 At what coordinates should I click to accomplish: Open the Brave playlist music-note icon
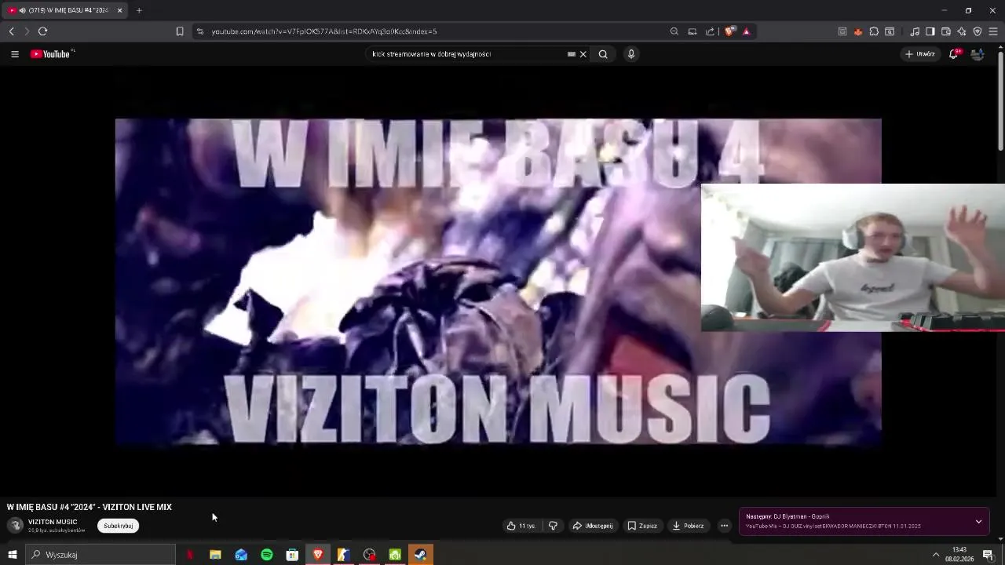(915, 31)
